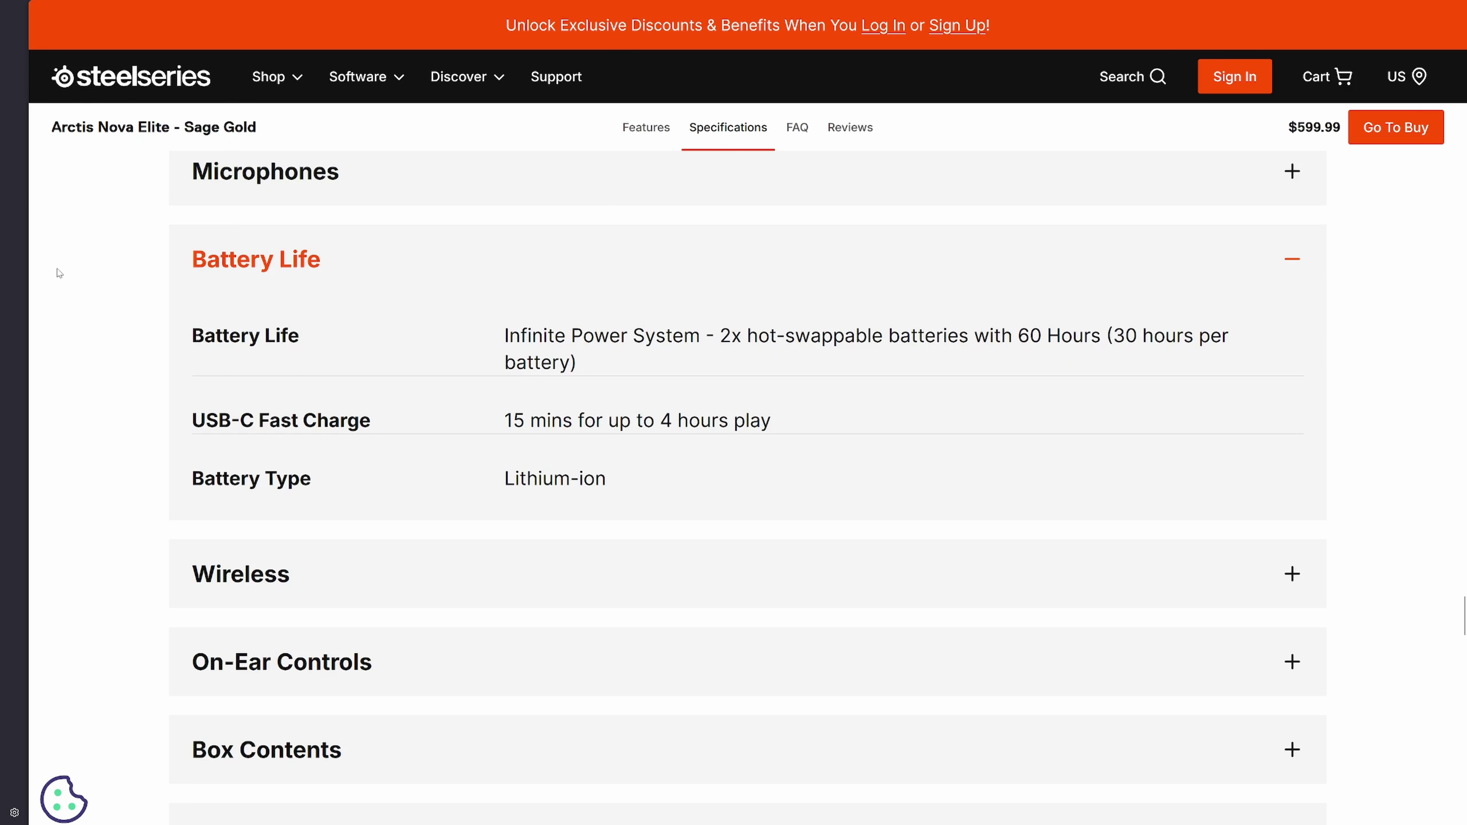Image resolution: width=1467 pixels, height=825 pixels.
Task: Click the 15 mins for up to 4 hours play value
Action: (637, 420)
